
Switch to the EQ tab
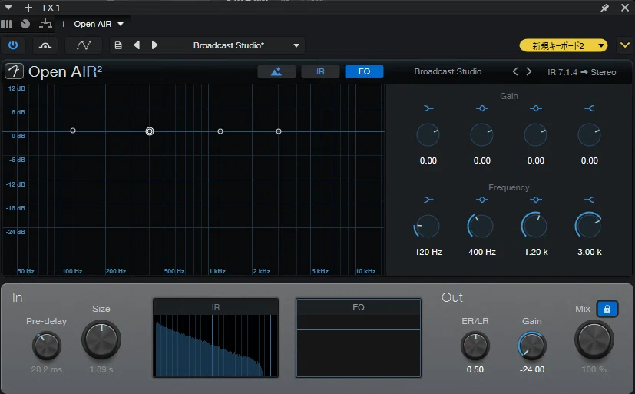(x=364, y=71)
